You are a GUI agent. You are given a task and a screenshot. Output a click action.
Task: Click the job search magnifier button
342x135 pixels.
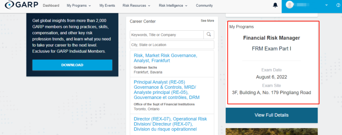tap(209, 35)
